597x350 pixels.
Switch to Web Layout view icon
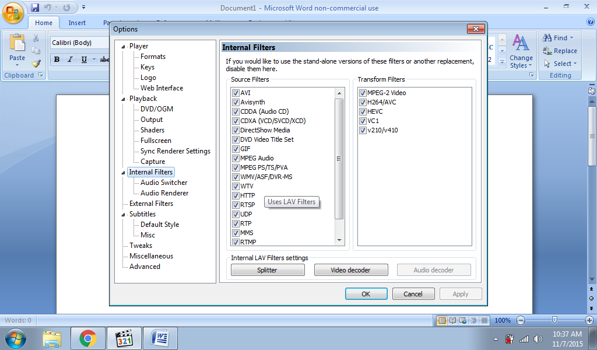[463, 320]
